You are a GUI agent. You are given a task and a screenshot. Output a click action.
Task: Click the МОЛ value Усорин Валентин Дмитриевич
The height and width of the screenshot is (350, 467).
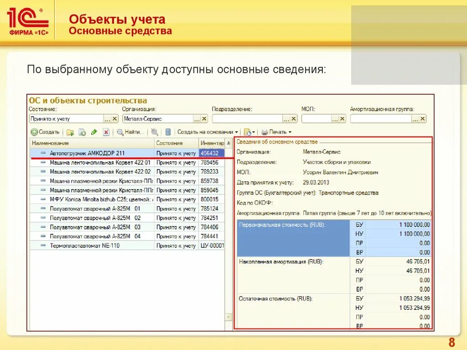(x=340, y=172)
